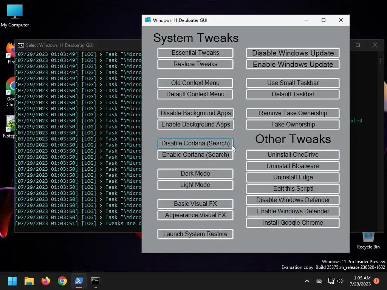The height and width of the screenshot is (290, 387).
Task: Click the Debloater GUI window title icon
Action: [x=148, y=20]
